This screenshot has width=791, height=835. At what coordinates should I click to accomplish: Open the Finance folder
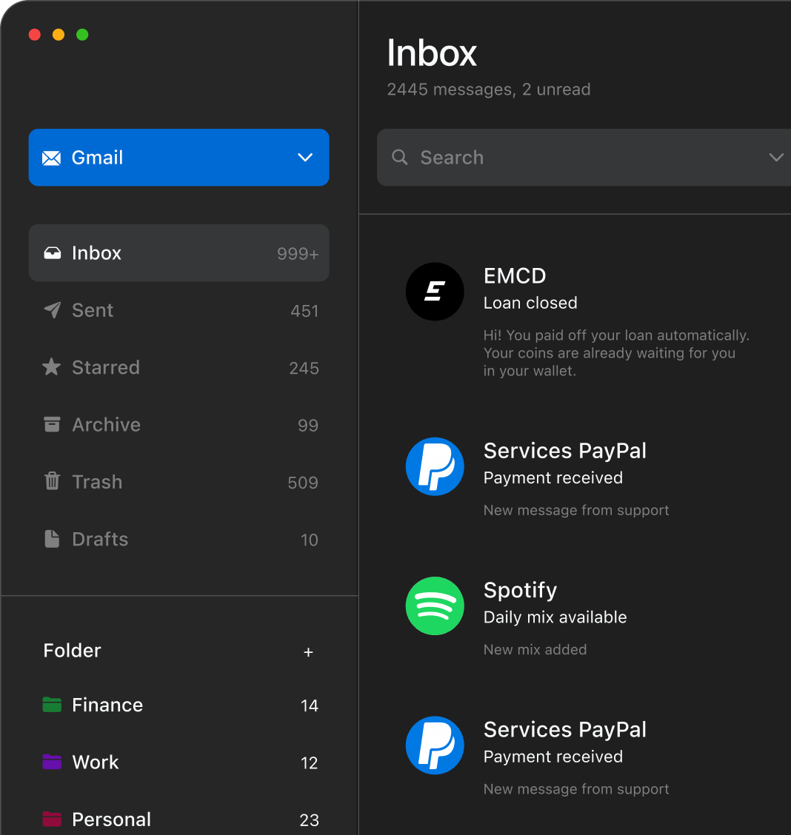[179, 705]
